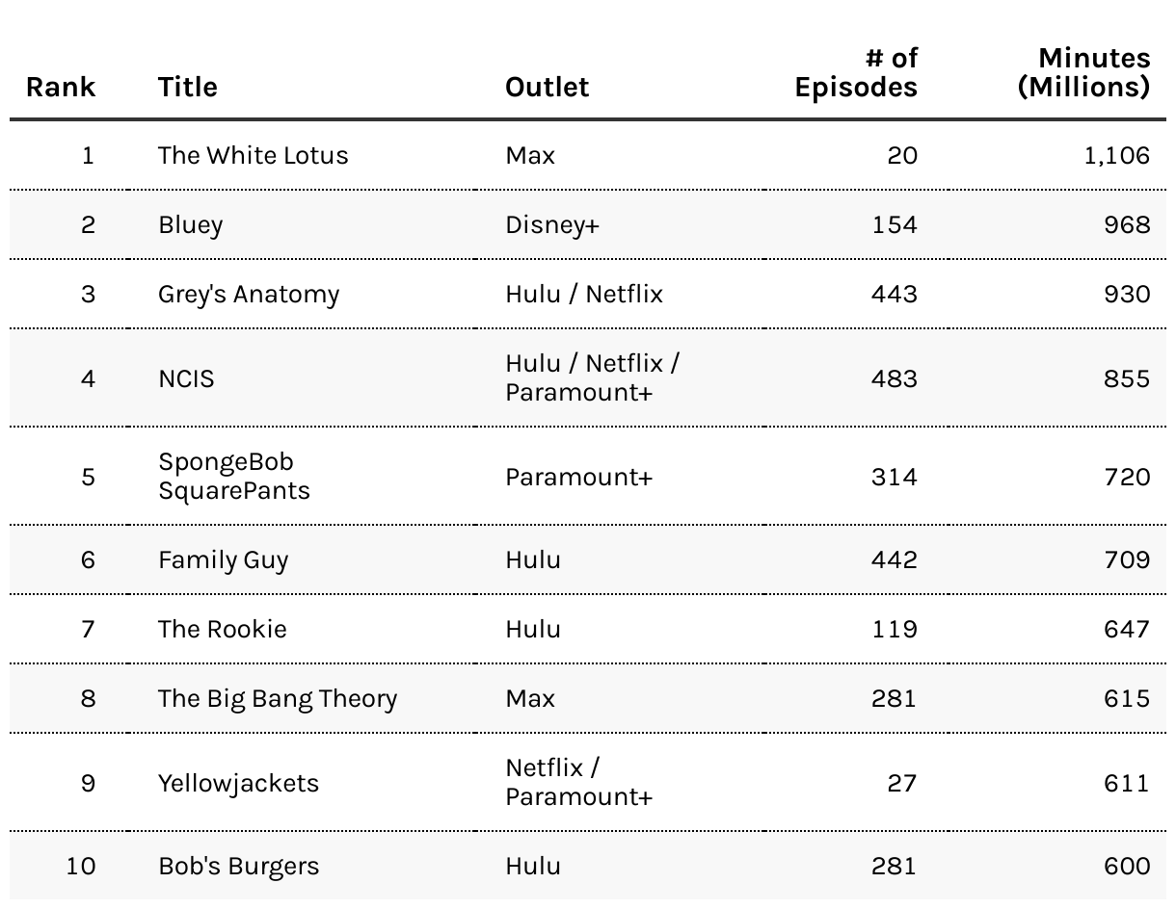Select the 1,106 minutes value

[1117, 155]
